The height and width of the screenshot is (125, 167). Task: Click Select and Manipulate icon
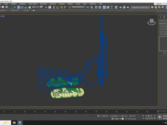pyautogui.click(x=46, y=7)
